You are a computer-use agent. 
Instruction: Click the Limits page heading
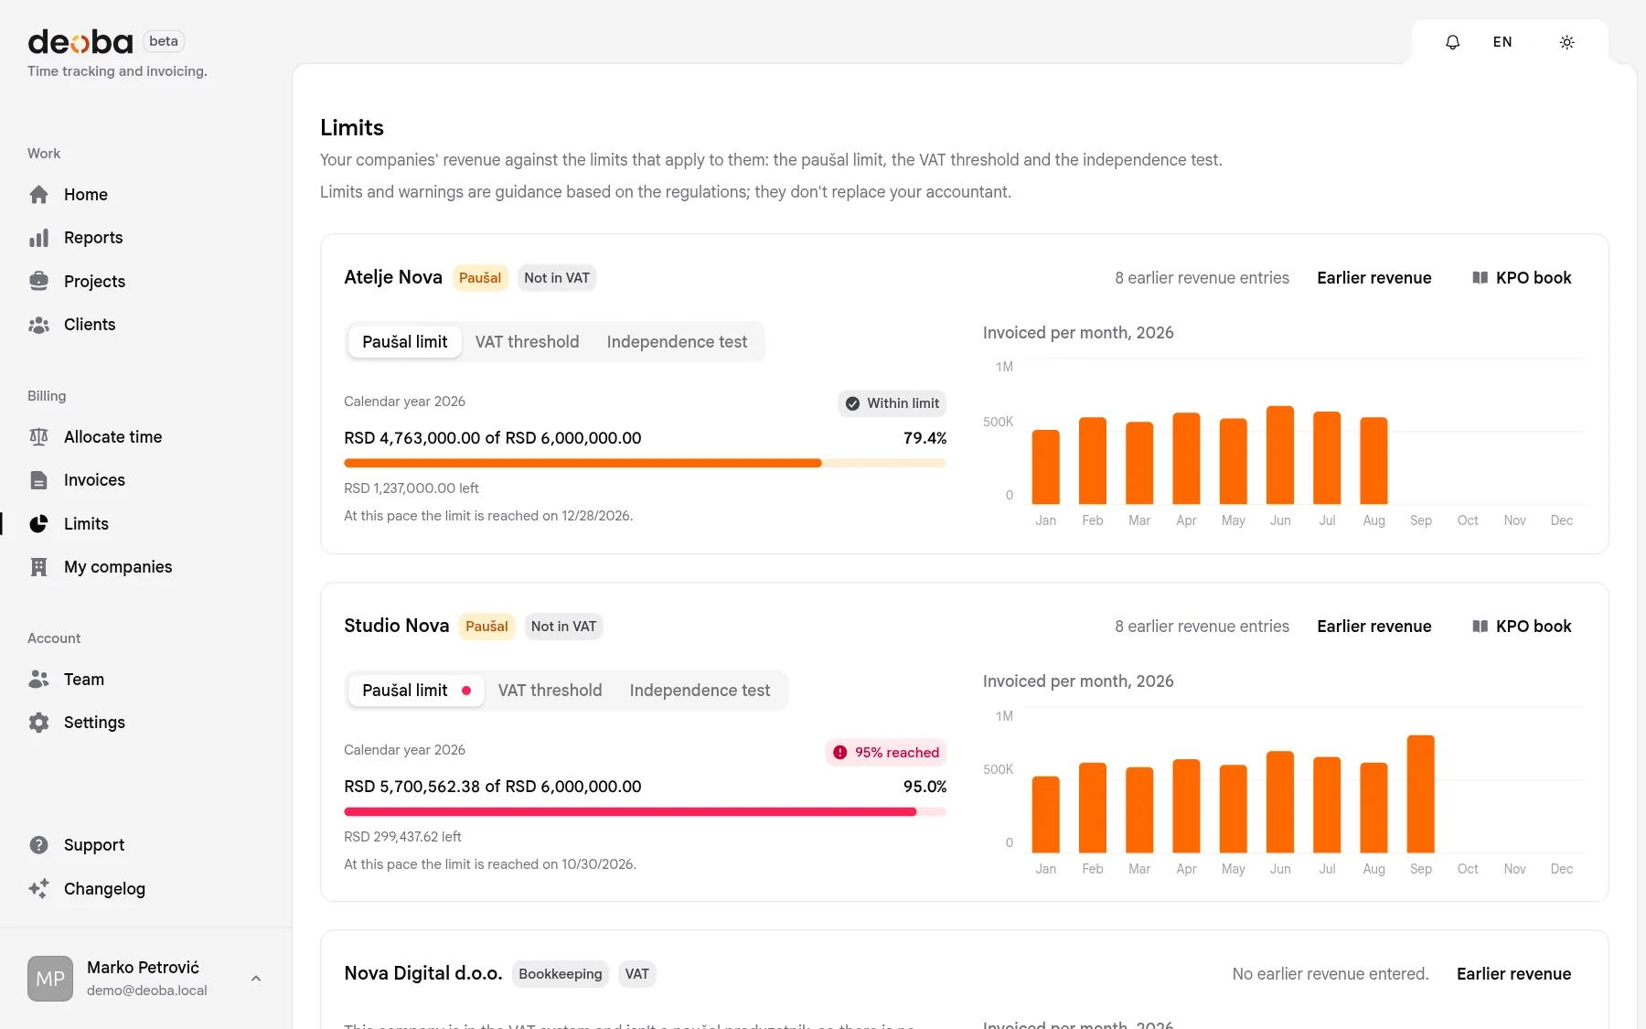tap(351, 128)
